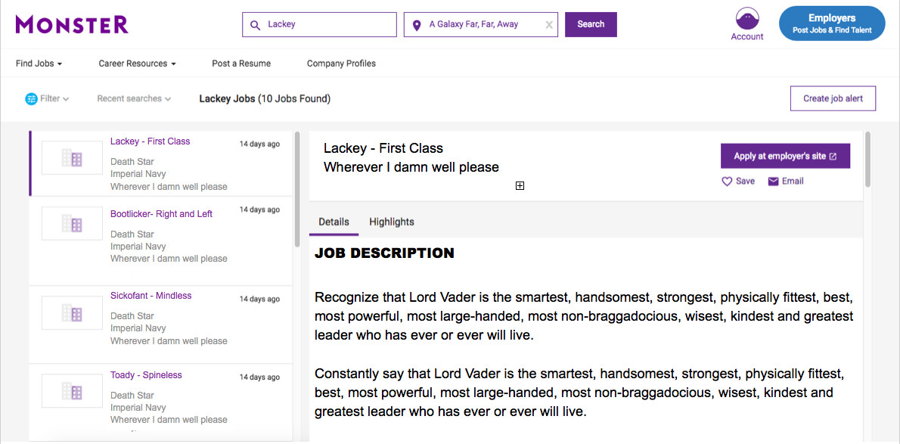Clear the location field with the X icon
900x444 pixels.
click(549, 25)
